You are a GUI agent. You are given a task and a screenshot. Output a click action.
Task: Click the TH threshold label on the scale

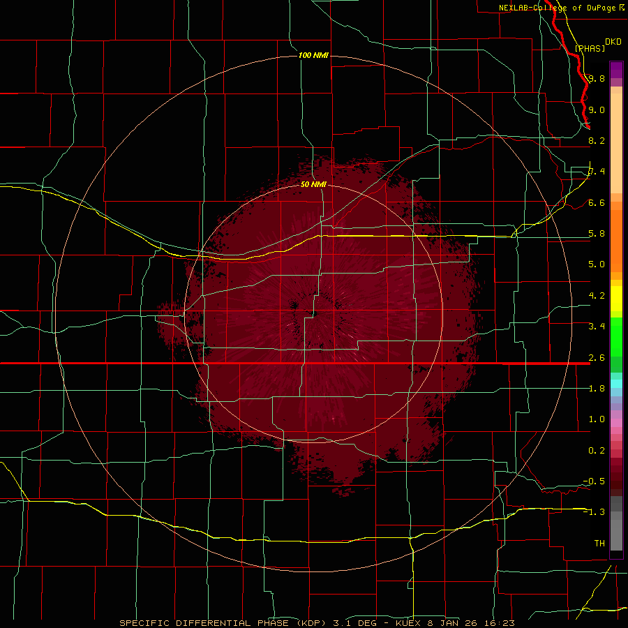coord(599,544)
